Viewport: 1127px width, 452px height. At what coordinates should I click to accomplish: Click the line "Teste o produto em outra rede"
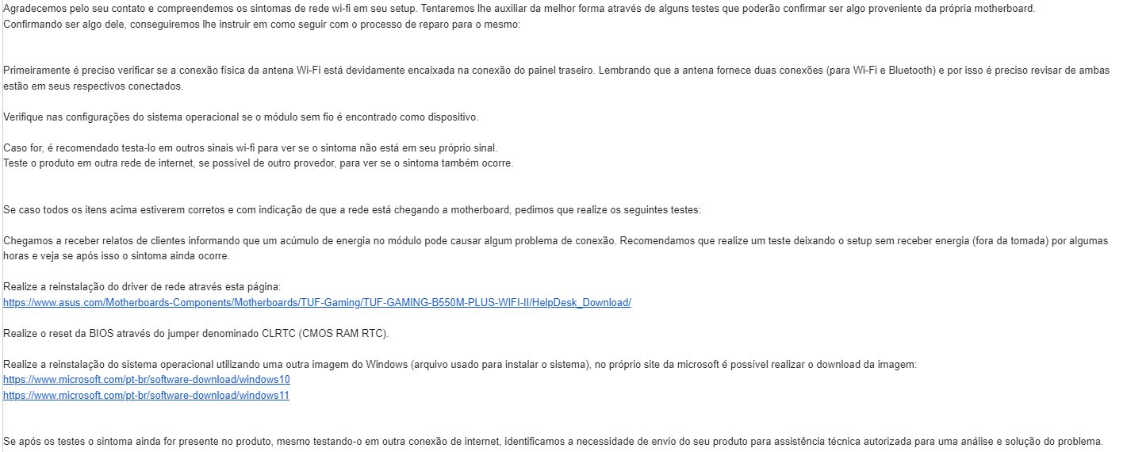tap(259, 163)
